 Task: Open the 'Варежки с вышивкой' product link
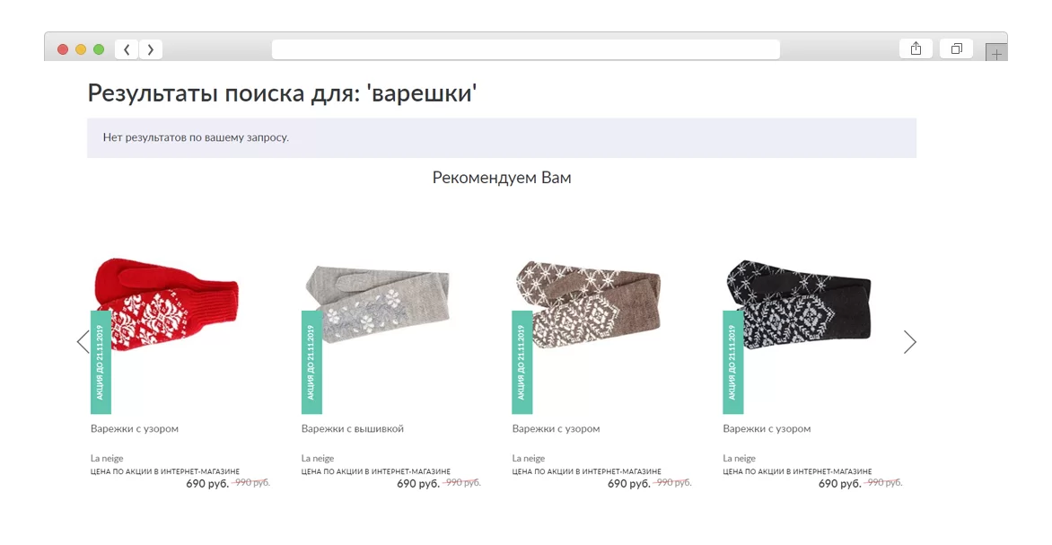(352, 429)
